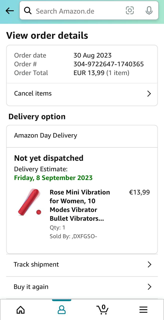The width and height of the screenshot is (164, 320).
Task: Tap the order number text
Action: [108, 64]
